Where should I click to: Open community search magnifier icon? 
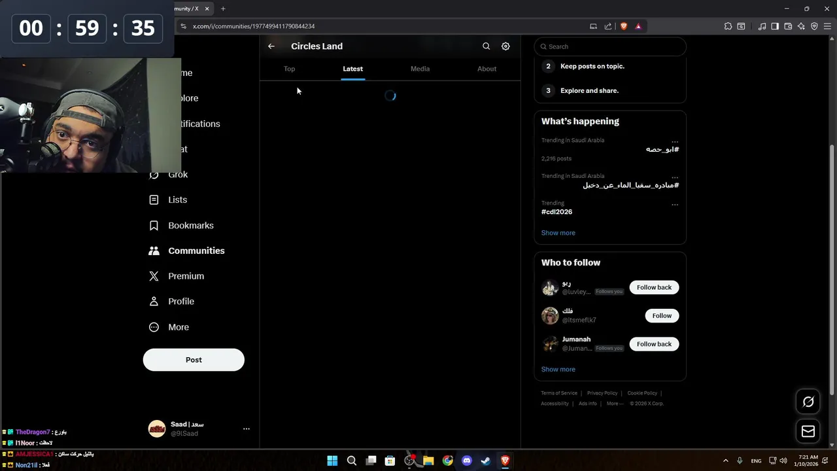click(486, 46)
